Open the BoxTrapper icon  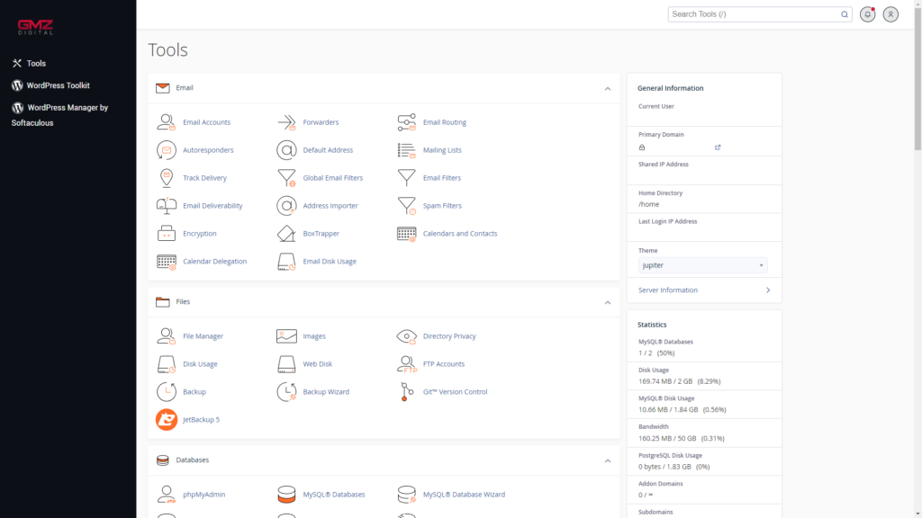(x=286, y=233)
